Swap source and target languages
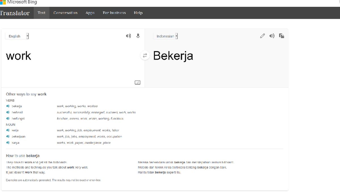Screen dimensions: 340x192 145,56
